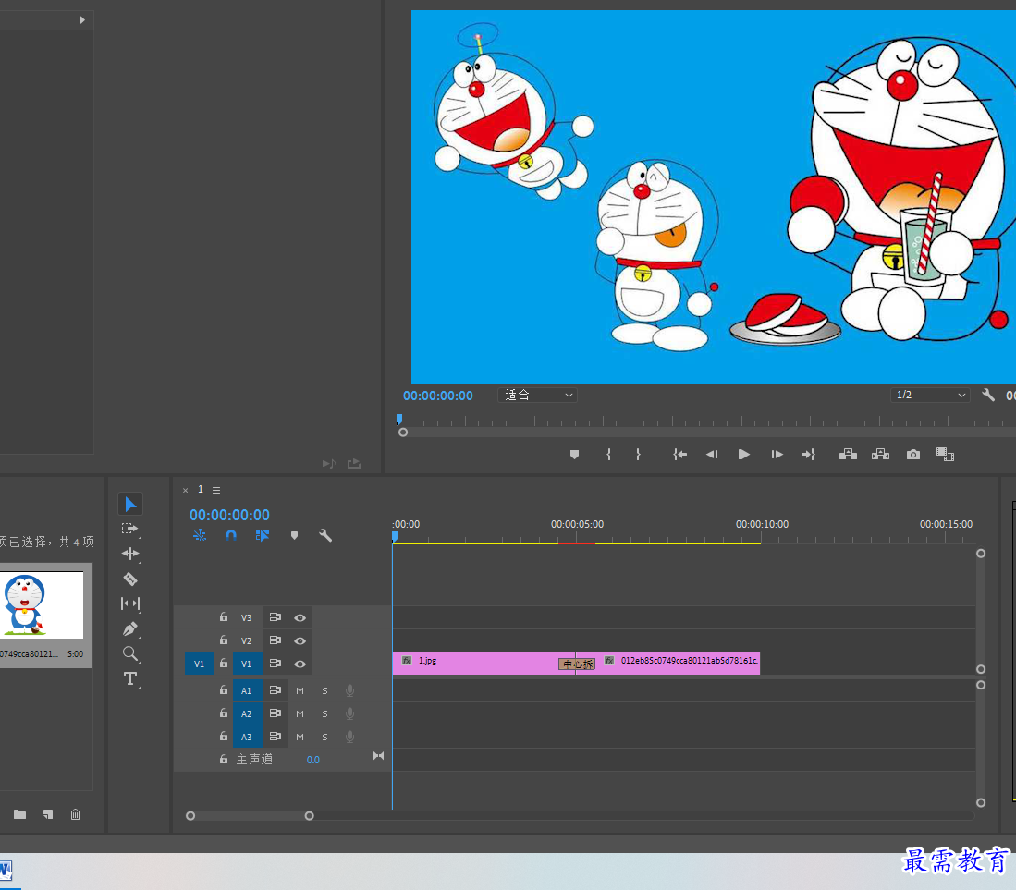Toggle nest sequence insert mode icon
Viewport: 1016px width, 890px height.
[200, 535]
